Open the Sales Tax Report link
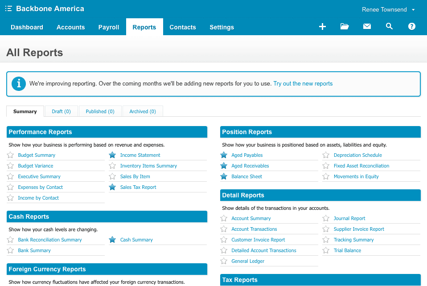 pos(138,187)
